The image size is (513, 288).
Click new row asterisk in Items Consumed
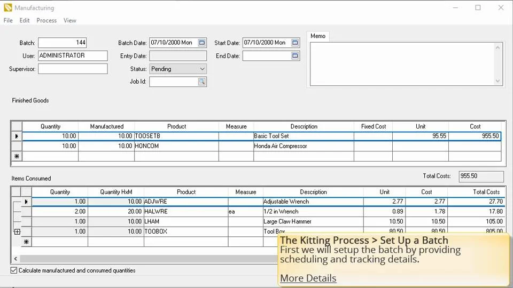[26, 242]
